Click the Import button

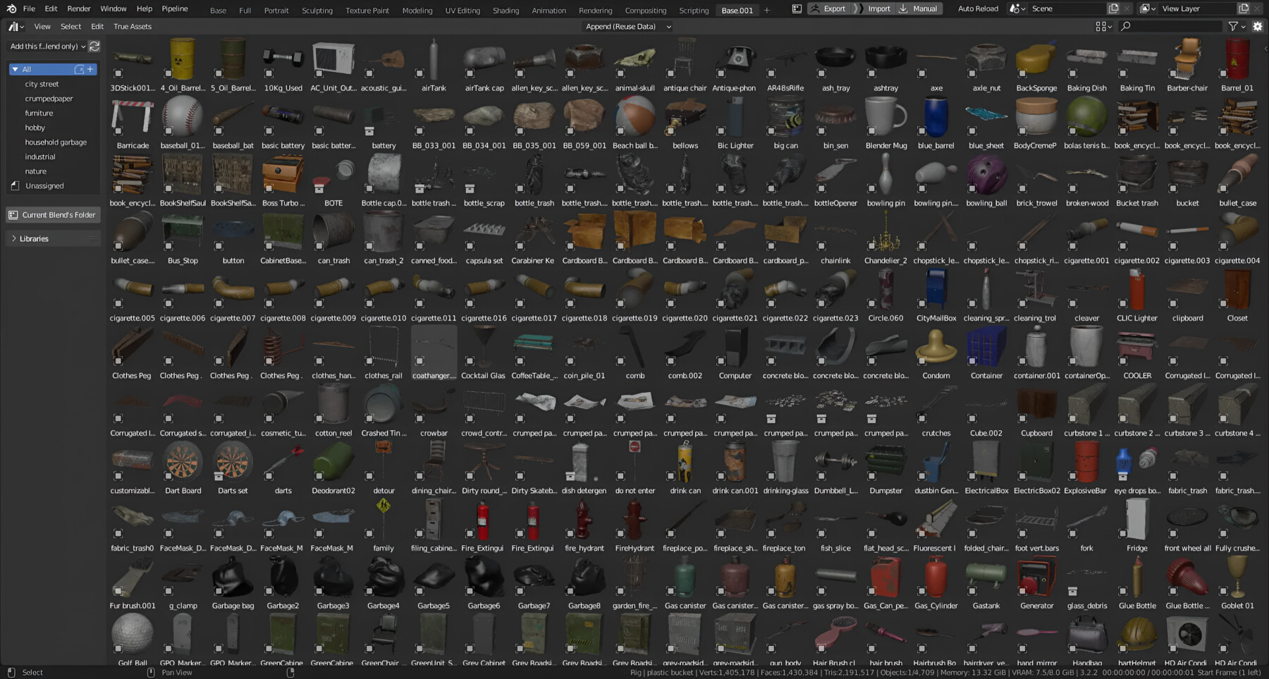click(875, 8)
